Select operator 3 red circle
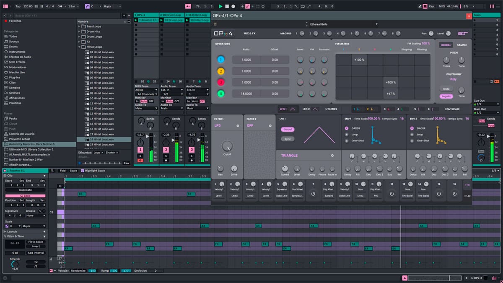The width and height of the screenshot is (503, 283). pos(220,82)
